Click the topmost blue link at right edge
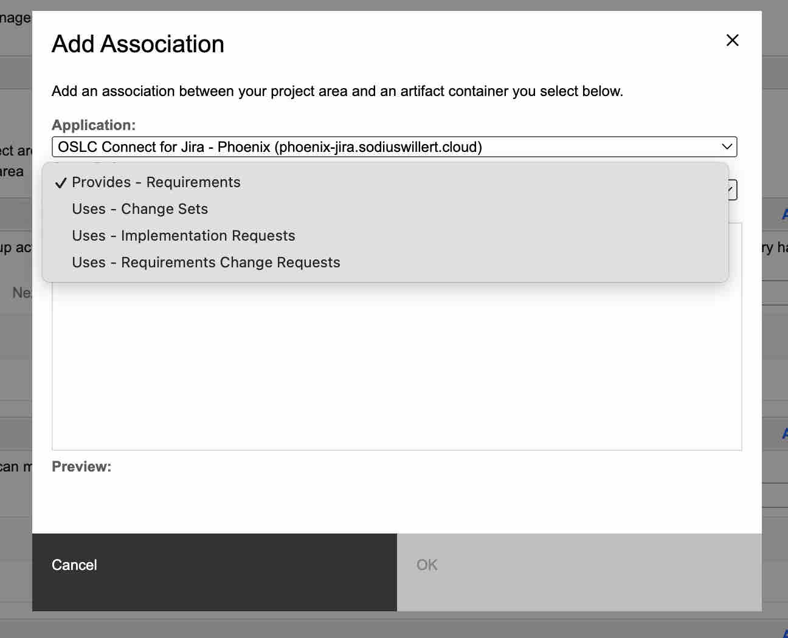Image resolution: width=788 pixels, height=638 pixels. [x=784, y=214]
